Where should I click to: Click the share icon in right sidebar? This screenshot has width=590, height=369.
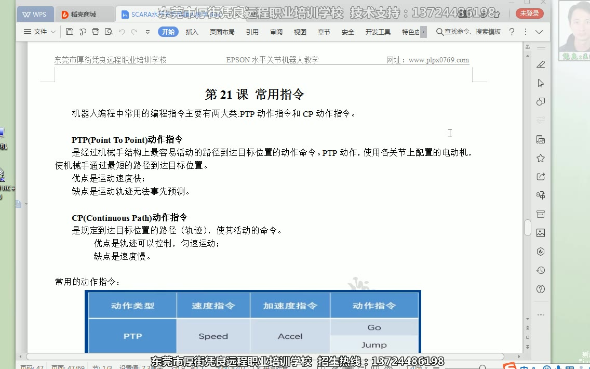click(x=541, y=177)
